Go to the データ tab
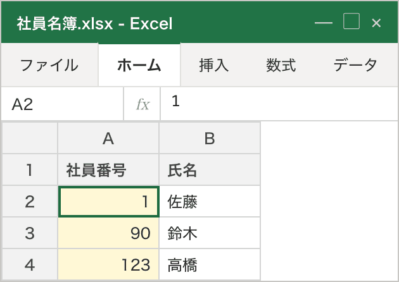 click(355, 65)
